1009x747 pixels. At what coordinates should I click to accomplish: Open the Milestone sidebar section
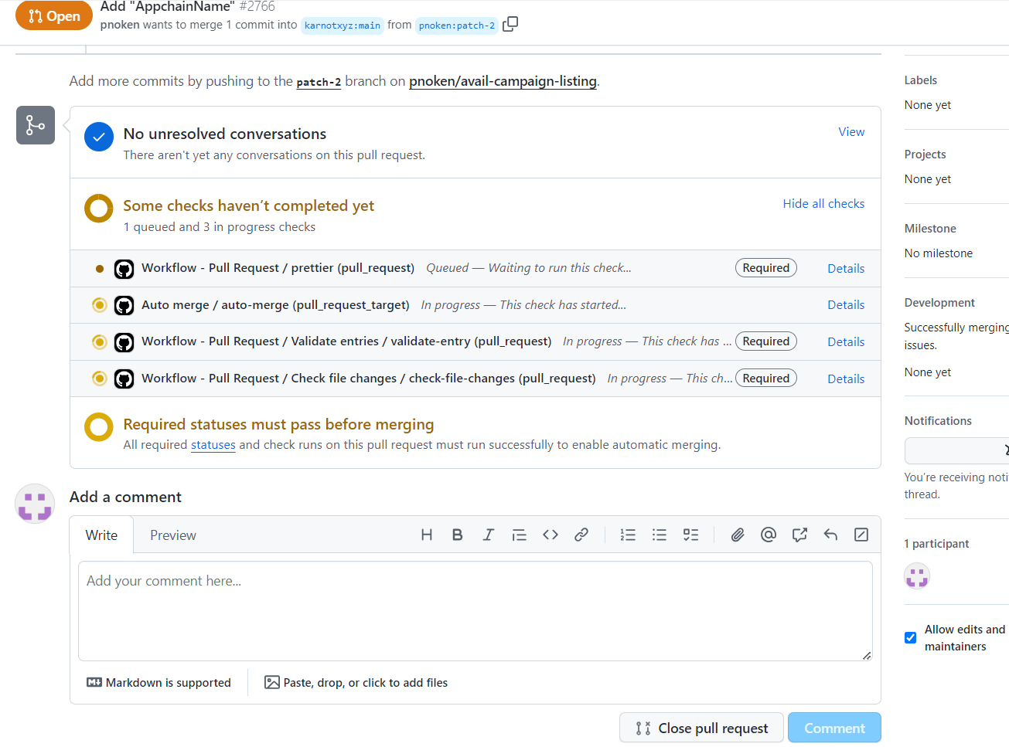930,229
